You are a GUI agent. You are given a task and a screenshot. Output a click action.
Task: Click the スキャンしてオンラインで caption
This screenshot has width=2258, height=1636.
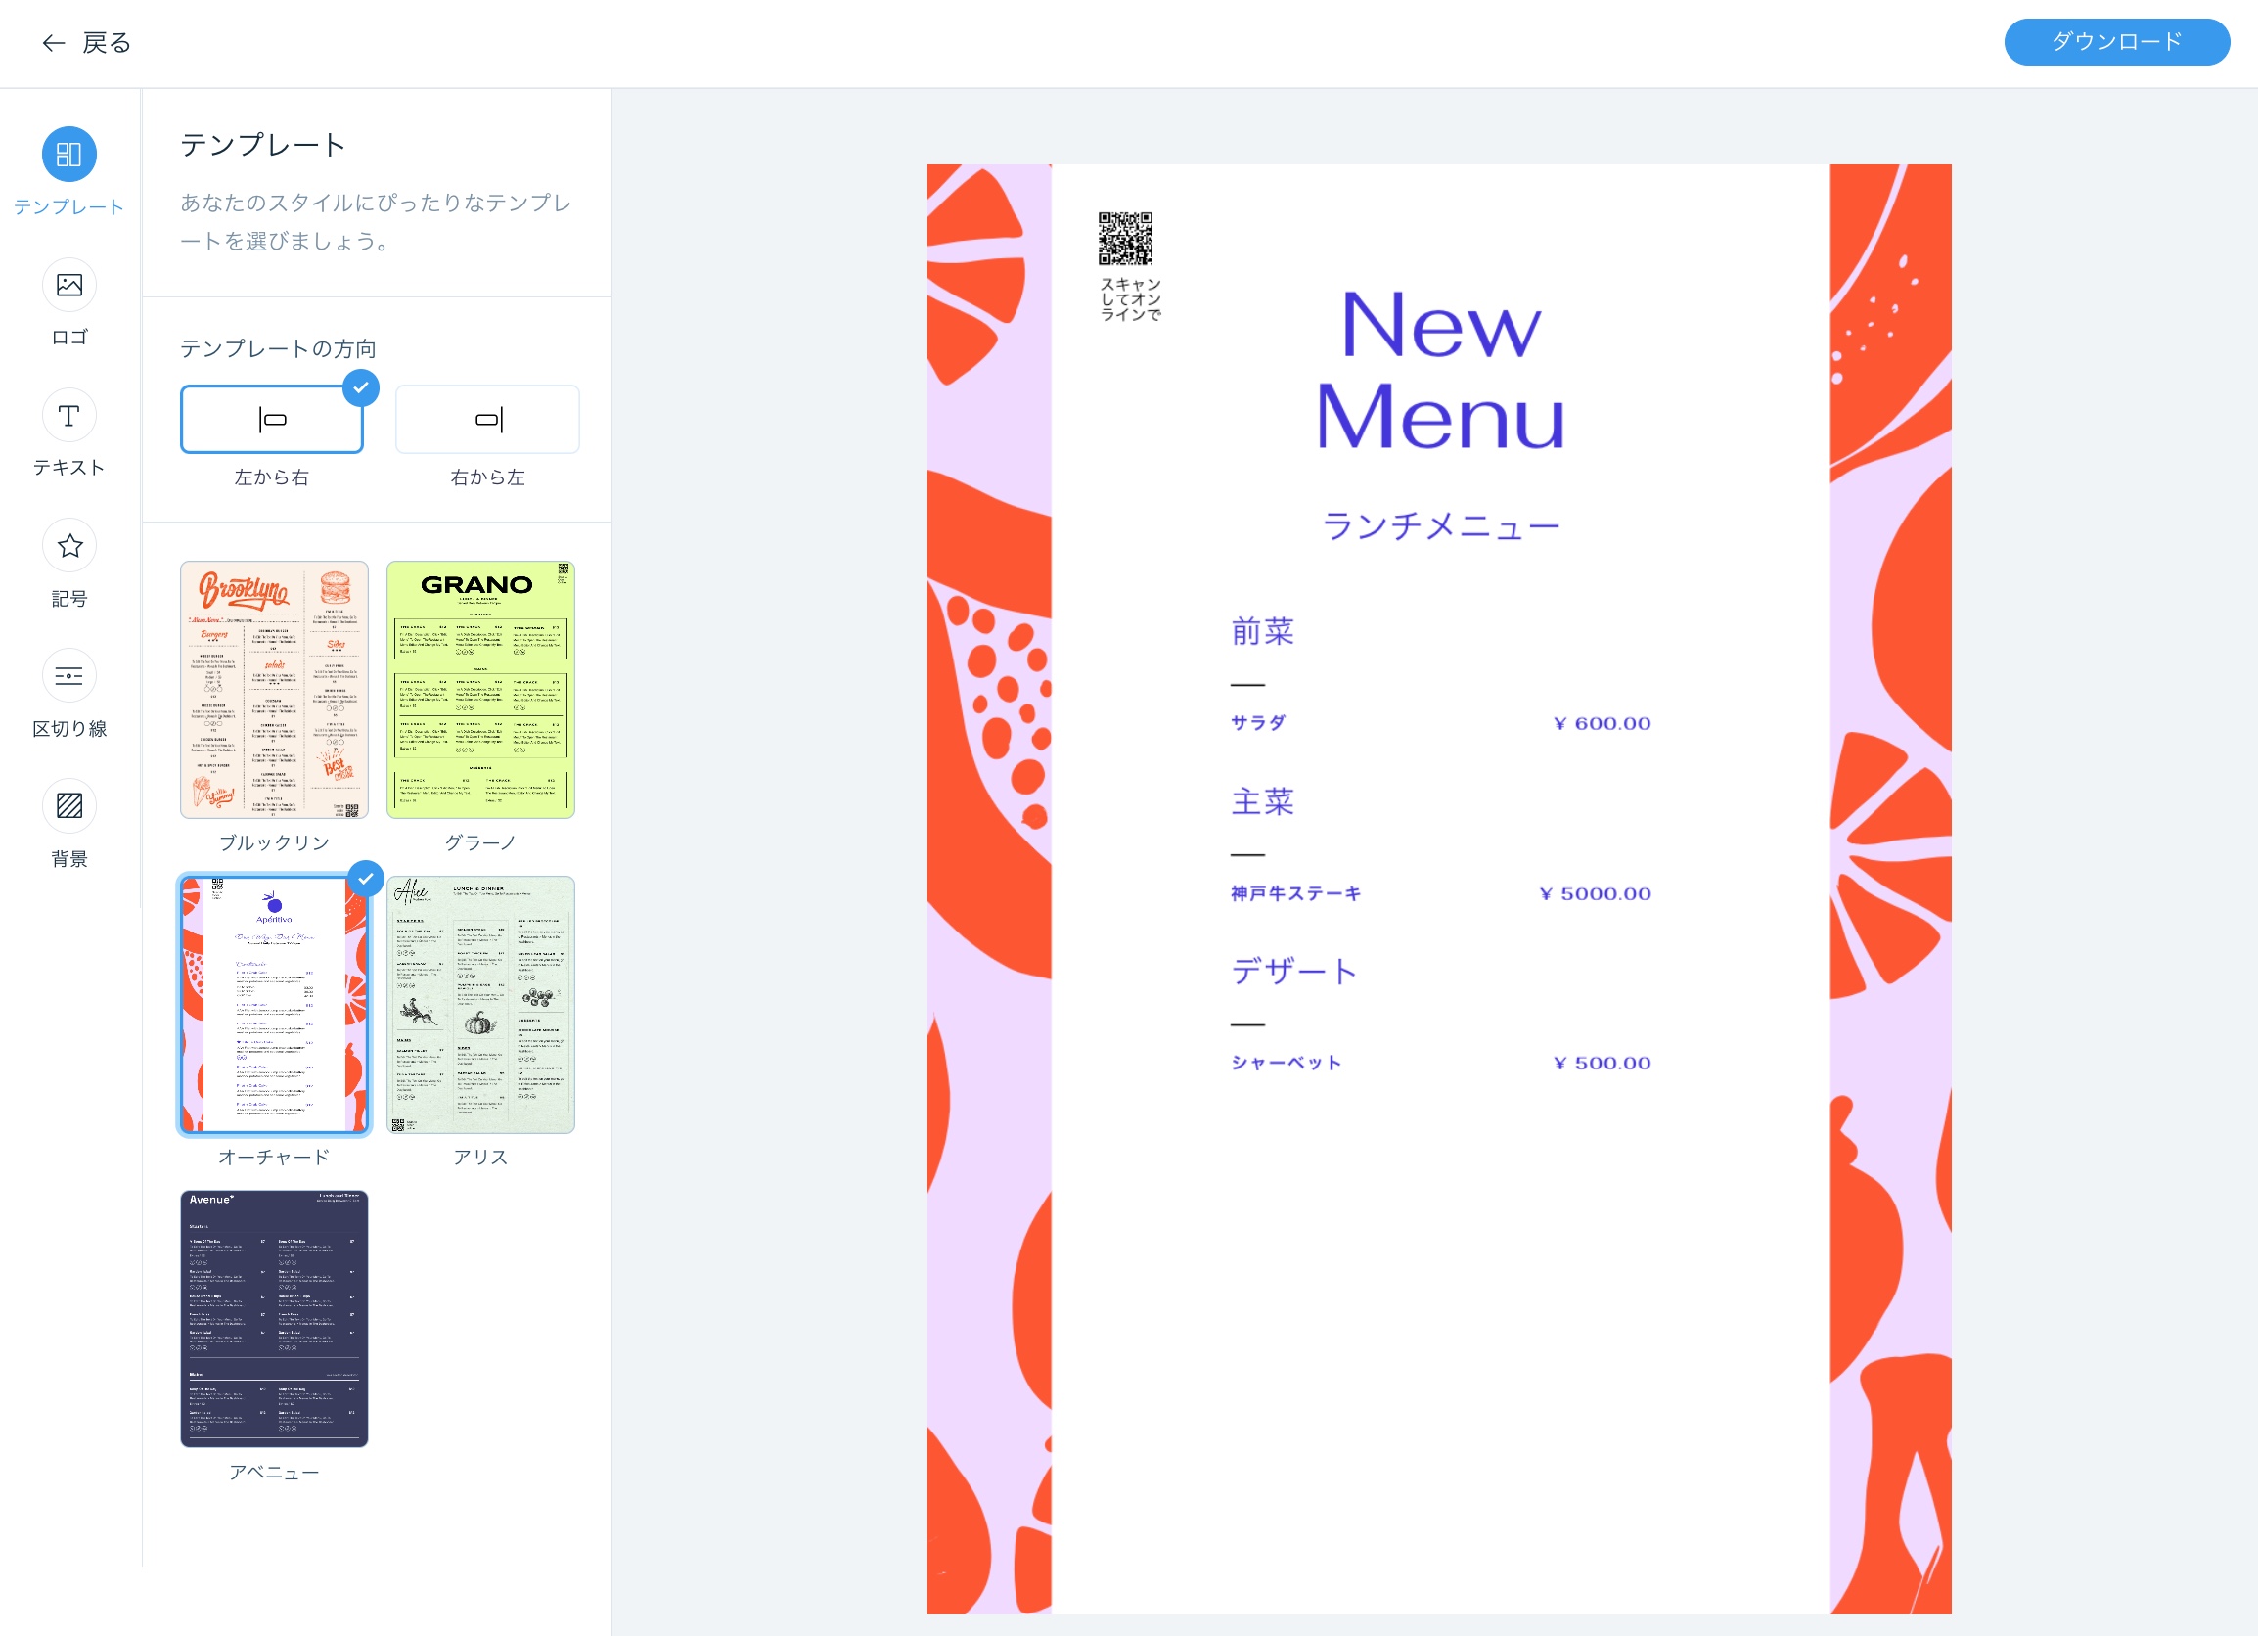(x=1130, y=298)
